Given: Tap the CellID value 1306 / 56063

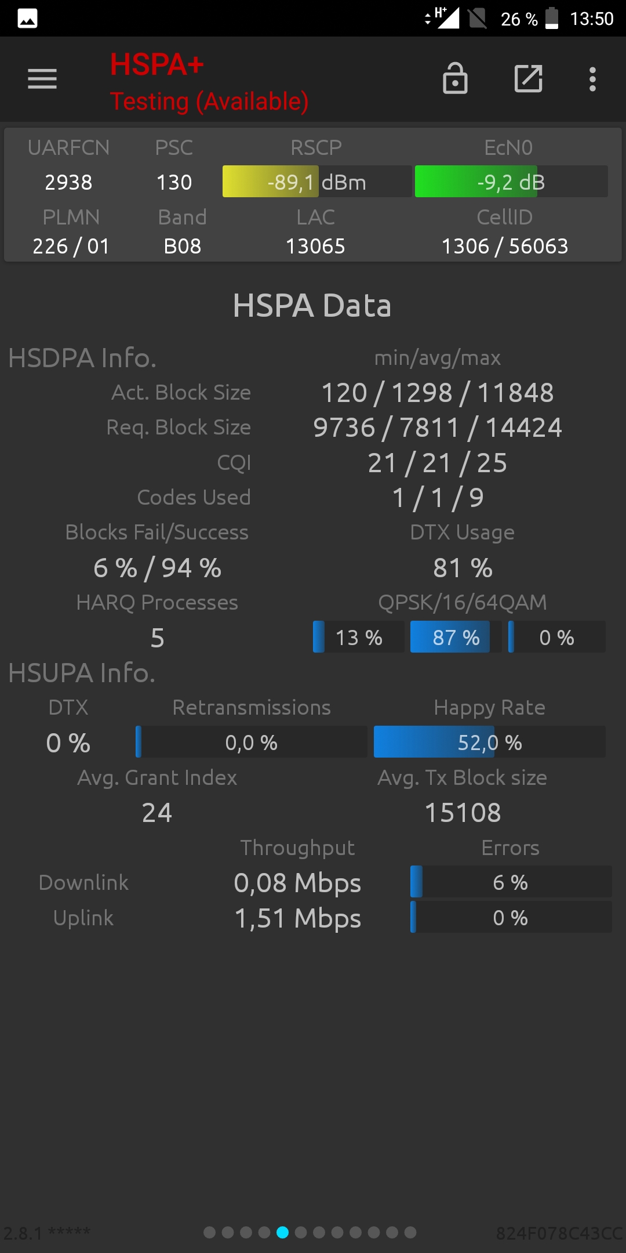Looking at the screenshot, I should (x=505, y=247).
